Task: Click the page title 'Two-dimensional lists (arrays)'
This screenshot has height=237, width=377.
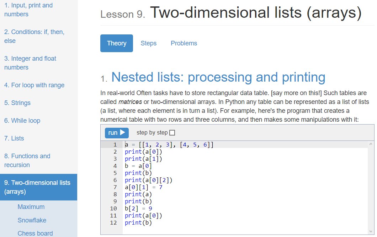Action: (x=256, y=12)
